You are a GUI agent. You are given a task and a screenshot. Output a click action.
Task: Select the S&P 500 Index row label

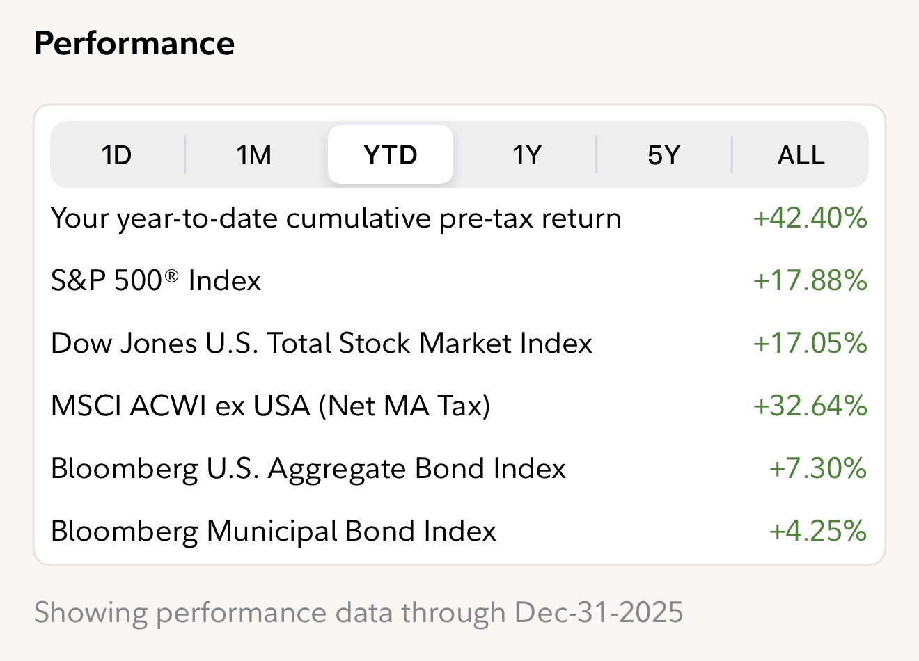(x=156, y=281)
